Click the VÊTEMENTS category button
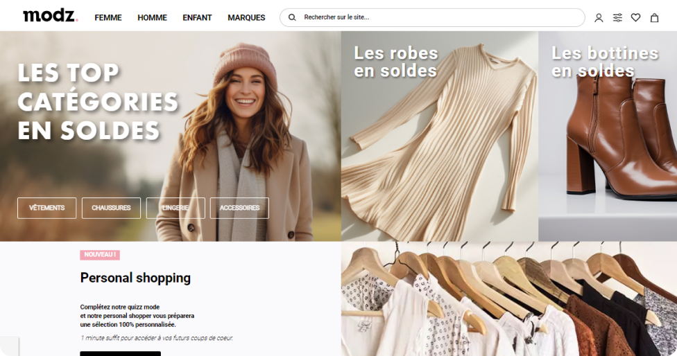 click(47, 208)
